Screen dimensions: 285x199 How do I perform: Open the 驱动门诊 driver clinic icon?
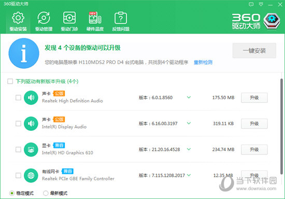(69, 21)
